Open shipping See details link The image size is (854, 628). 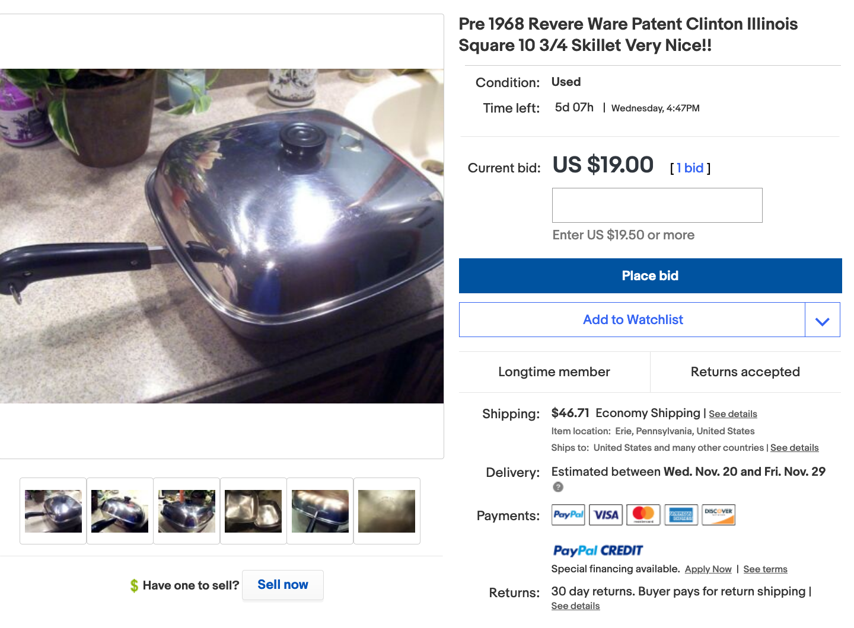(x=733, y=414)
